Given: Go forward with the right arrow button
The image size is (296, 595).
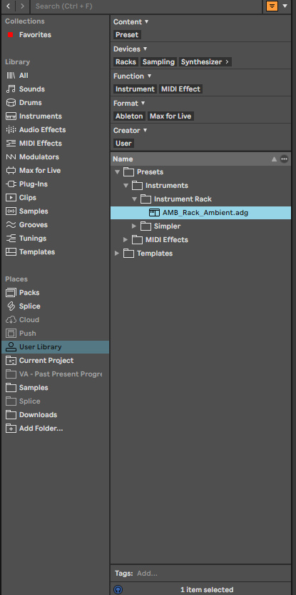Looking at the screenshot, I should coord(22,6).
